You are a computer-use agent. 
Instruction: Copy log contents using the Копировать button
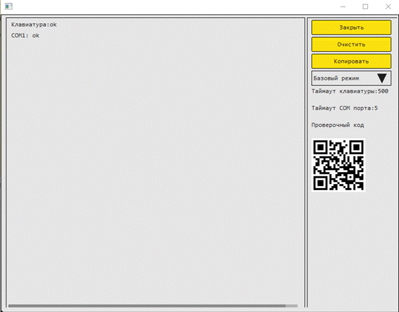[x=351, y=61]
